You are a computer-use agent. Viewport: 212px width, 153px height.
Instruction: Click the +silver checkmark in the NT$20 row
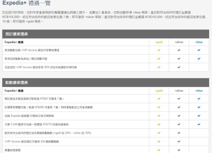[x=179, y=99]
